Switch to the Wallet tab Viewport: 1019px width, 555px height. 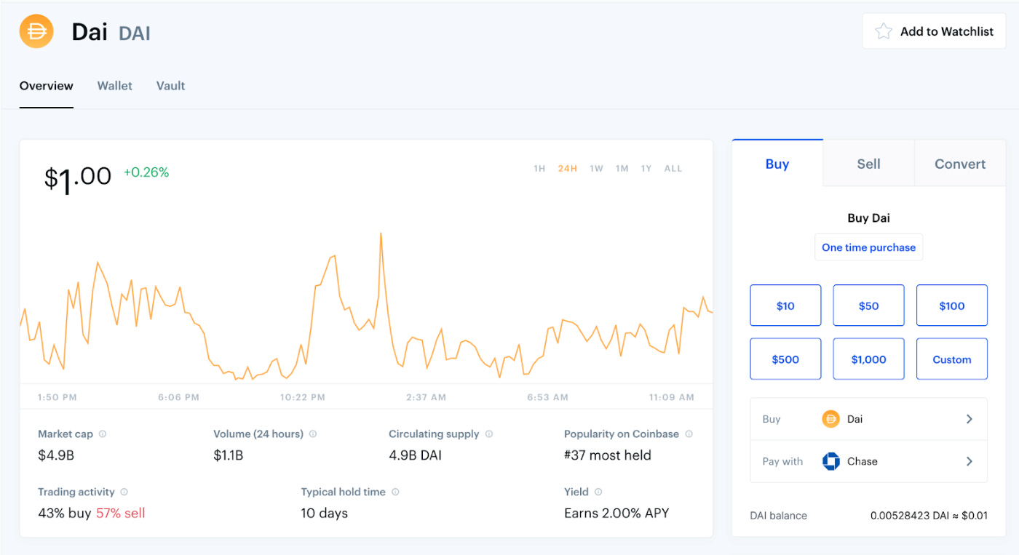115,86
